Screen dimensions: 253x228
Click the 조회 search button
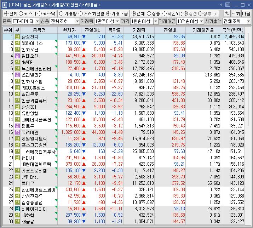(236, 13)
